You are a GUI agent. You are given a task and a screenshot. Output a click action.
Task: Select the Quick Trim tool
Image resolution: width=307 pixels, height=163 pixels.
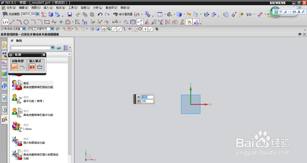[x=92, y=22]
